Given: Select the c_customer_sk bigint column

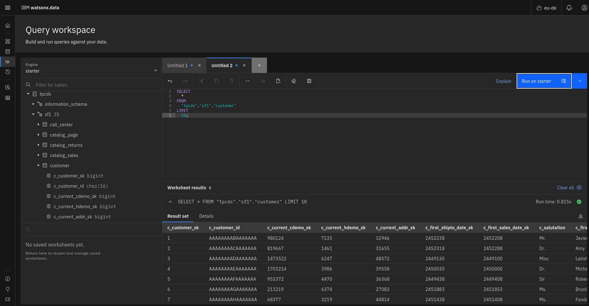Looking at the screenshot, I should [78, 176].
